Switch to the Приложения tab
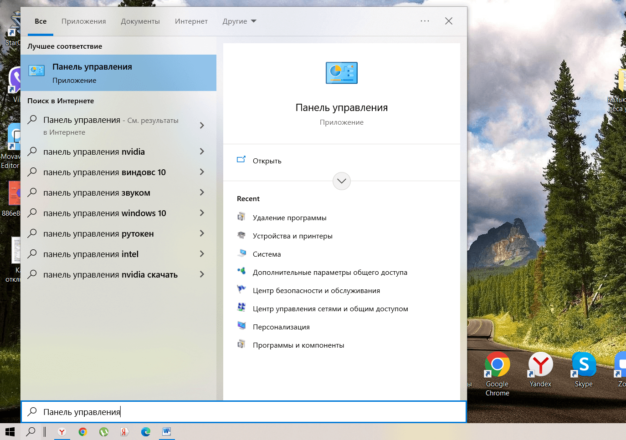The image size is (626, 440). tap(84, 21)
